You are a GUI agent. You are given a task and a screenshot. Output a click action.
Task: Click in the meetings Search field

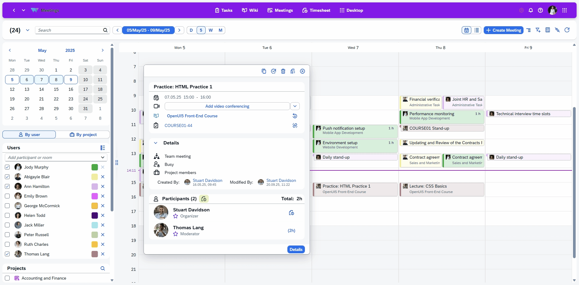click(x=69, y=30)
